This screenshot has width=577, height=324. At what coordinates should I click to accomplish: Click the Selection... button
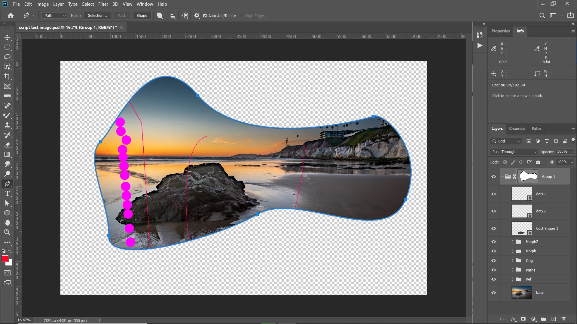pos(97,16)
